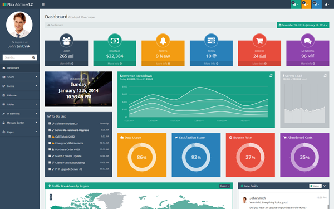334x209 pixels.
Task: Expand the Charts sidebar menu
Action: pyautogui.click(x=19, y=77)
